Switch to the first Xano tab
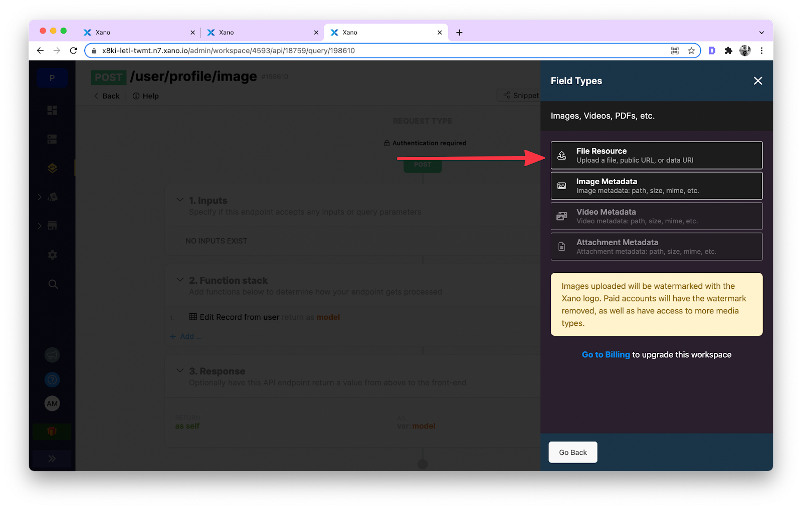802x509 pixels. click(x=135, y=32)
